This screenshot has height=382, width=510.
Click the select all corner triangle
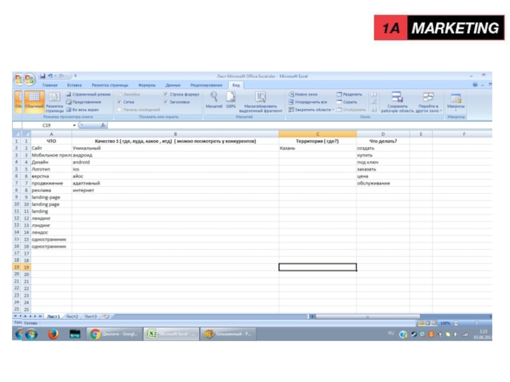[x=27, y=134]
